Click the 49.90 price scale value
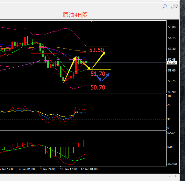 172,92
